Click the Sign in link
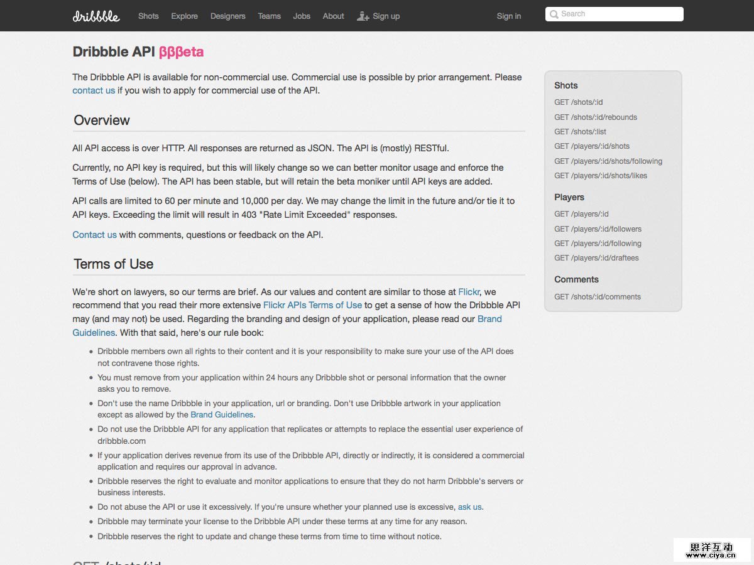The image size is (754, 565). (x=509, y=16)
